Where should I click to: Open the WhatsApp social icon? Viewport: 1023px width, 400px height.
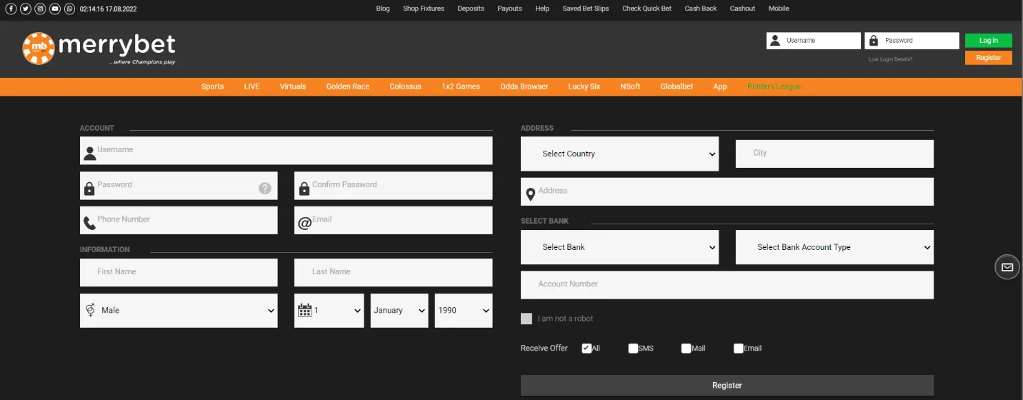[69, 9]
